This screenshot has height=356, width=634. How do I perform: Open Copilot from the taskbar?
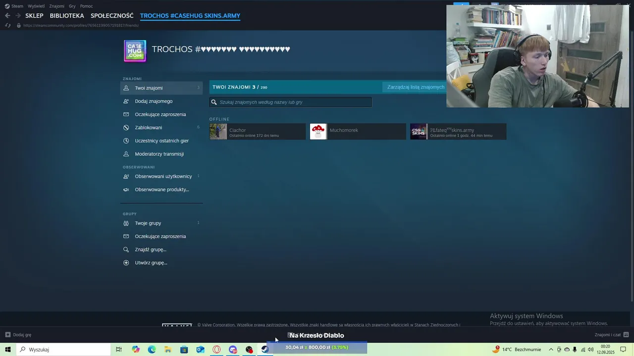pos(136,350)
